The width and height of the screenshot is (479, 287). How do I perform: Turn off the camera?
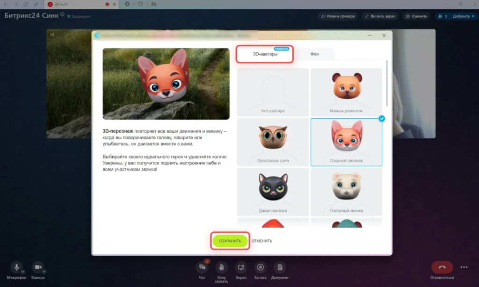(37, 267)
